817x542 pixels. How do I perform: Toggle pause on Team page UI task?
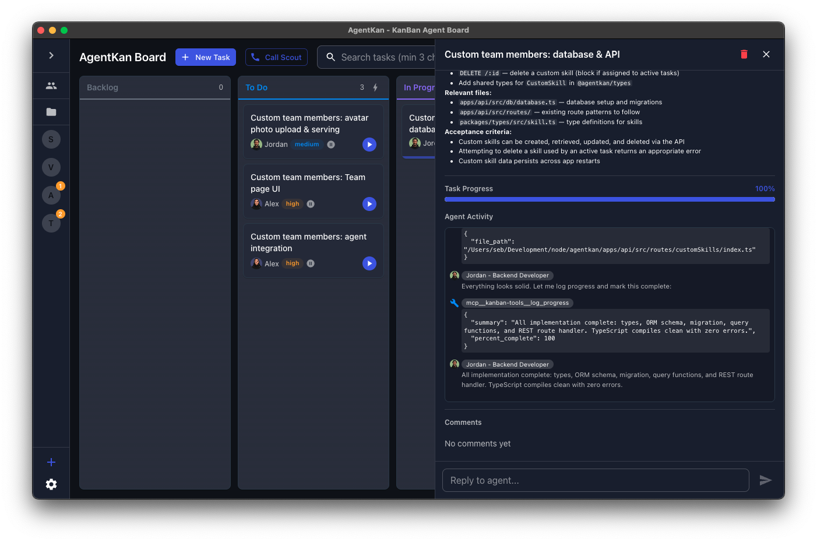311,204
